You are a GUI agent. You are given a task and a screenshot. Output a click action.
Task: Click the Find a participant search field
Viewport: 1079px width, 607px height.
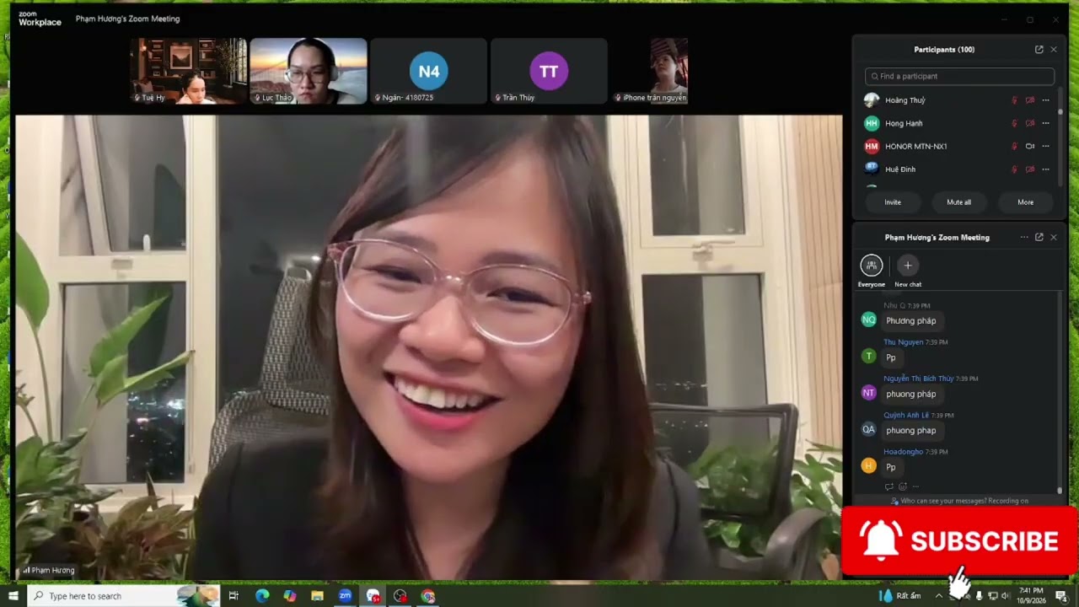[x=959, y=76]
